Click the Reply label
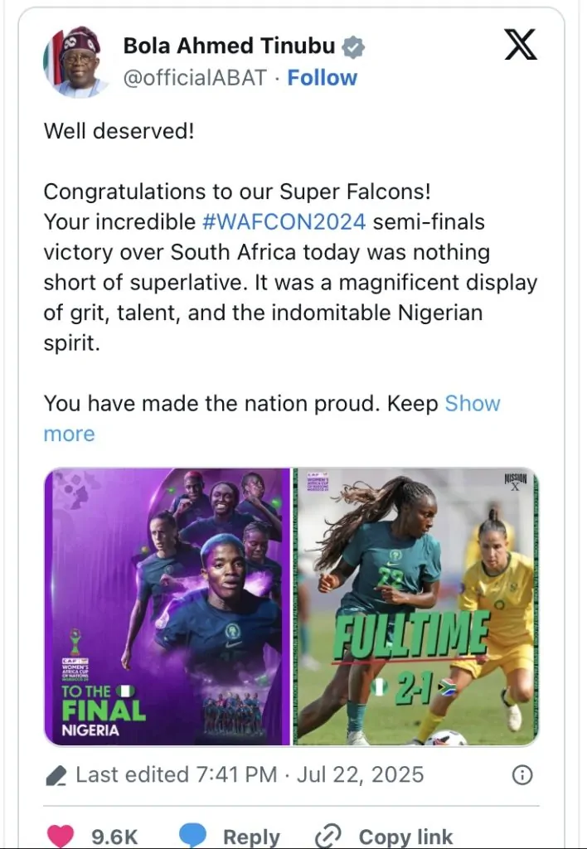Image resolution: width=587 pixels, height=849 pixels. [x=252, y=837]
